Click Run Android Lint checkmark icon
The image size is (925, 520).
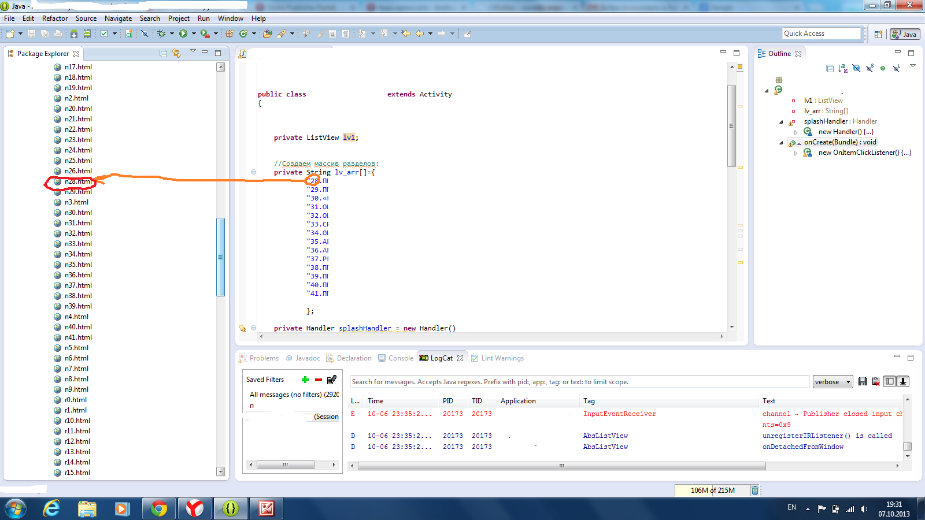click(x=104, y=34)
